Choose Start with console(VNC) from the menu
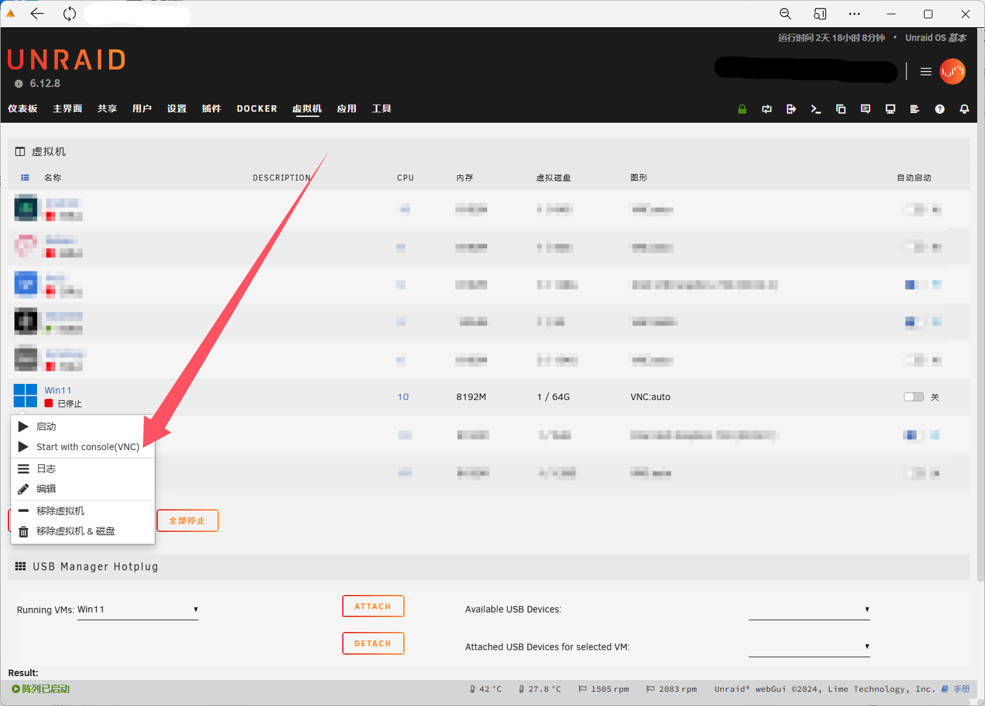985x706 pixels. (88, 447)
